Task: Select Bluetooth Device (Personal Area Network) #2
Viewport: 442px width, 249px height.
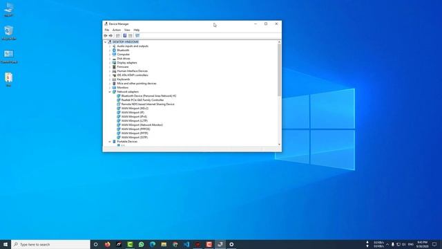Action: (148, 96)
